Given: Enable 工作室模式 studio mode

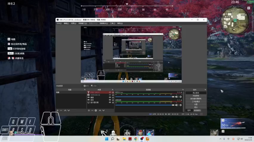Looking at the screenshot, I should tap(196, 102).
